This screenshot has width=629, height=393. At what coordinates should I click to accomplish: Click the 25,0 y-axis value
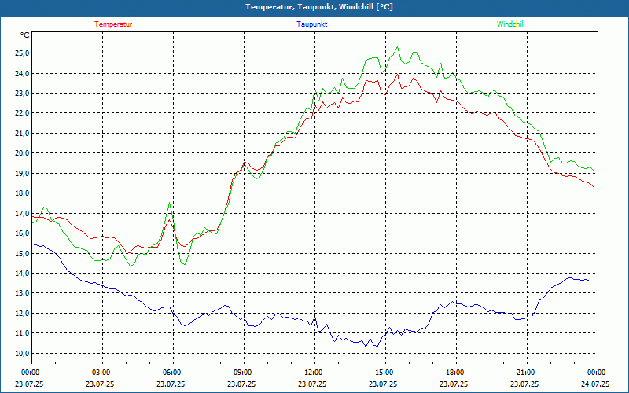point(23,53)
